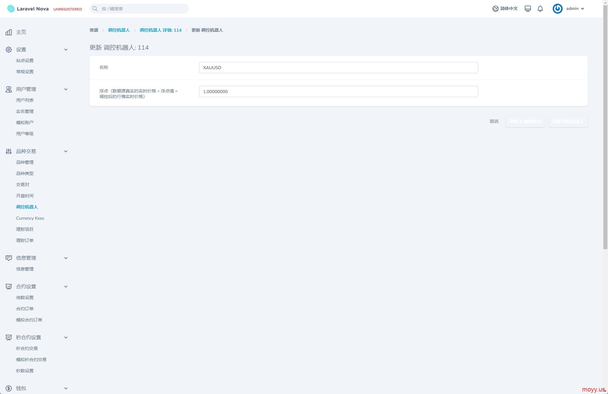Open 秒合约交易 menu item

point(27,348)
